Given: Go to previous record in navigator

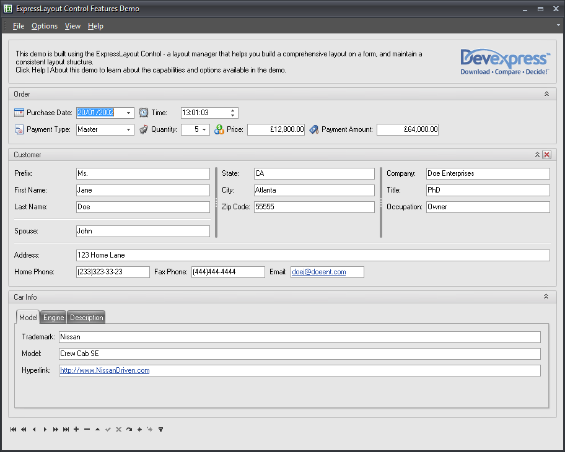Looking at the screenshot, I should pos(34,429).
